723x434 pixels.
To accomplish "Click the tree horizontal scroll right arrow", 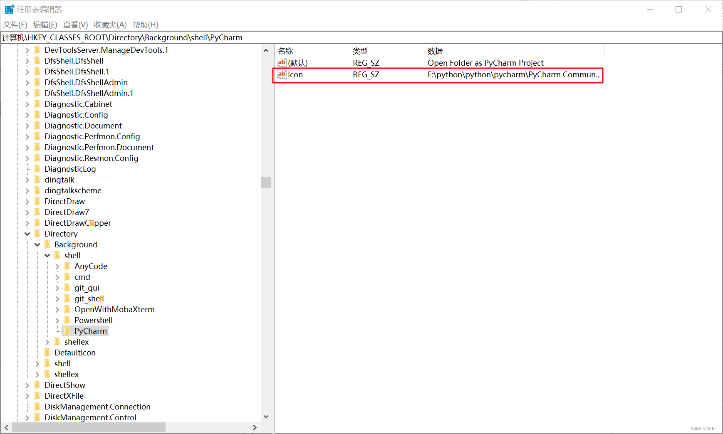I will pos(255,427).
